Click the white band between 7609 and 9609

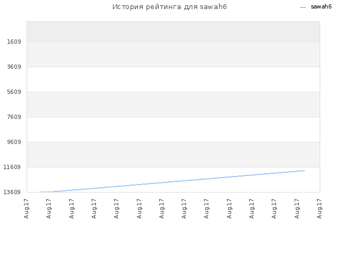point(173,130)
